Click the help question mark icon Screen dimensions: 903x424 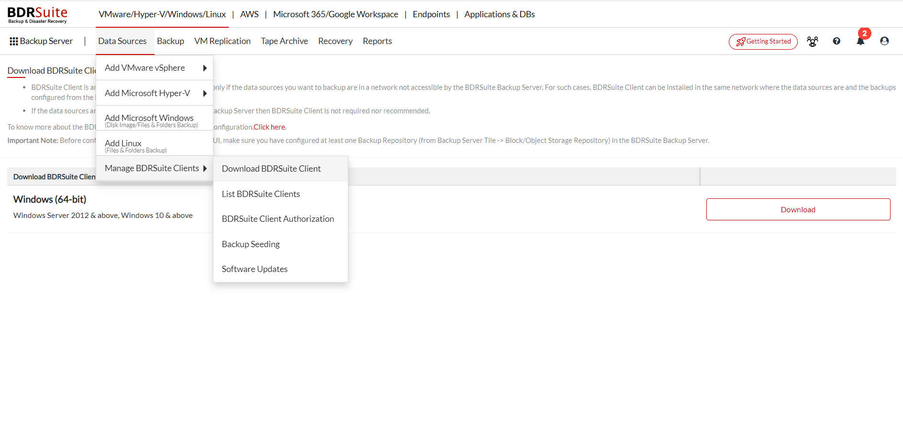click(x=836, y=41)
